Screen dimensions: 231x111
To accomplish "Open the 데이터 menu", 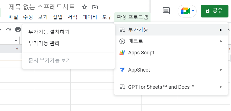I will [90, 17].
